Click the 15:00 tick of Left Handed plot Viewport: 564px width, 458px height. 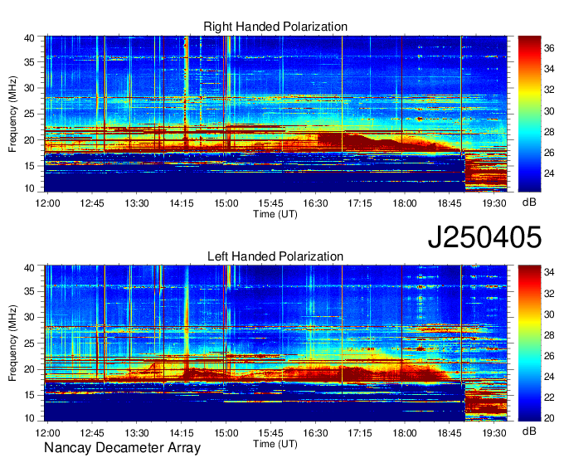click(226, 433)
